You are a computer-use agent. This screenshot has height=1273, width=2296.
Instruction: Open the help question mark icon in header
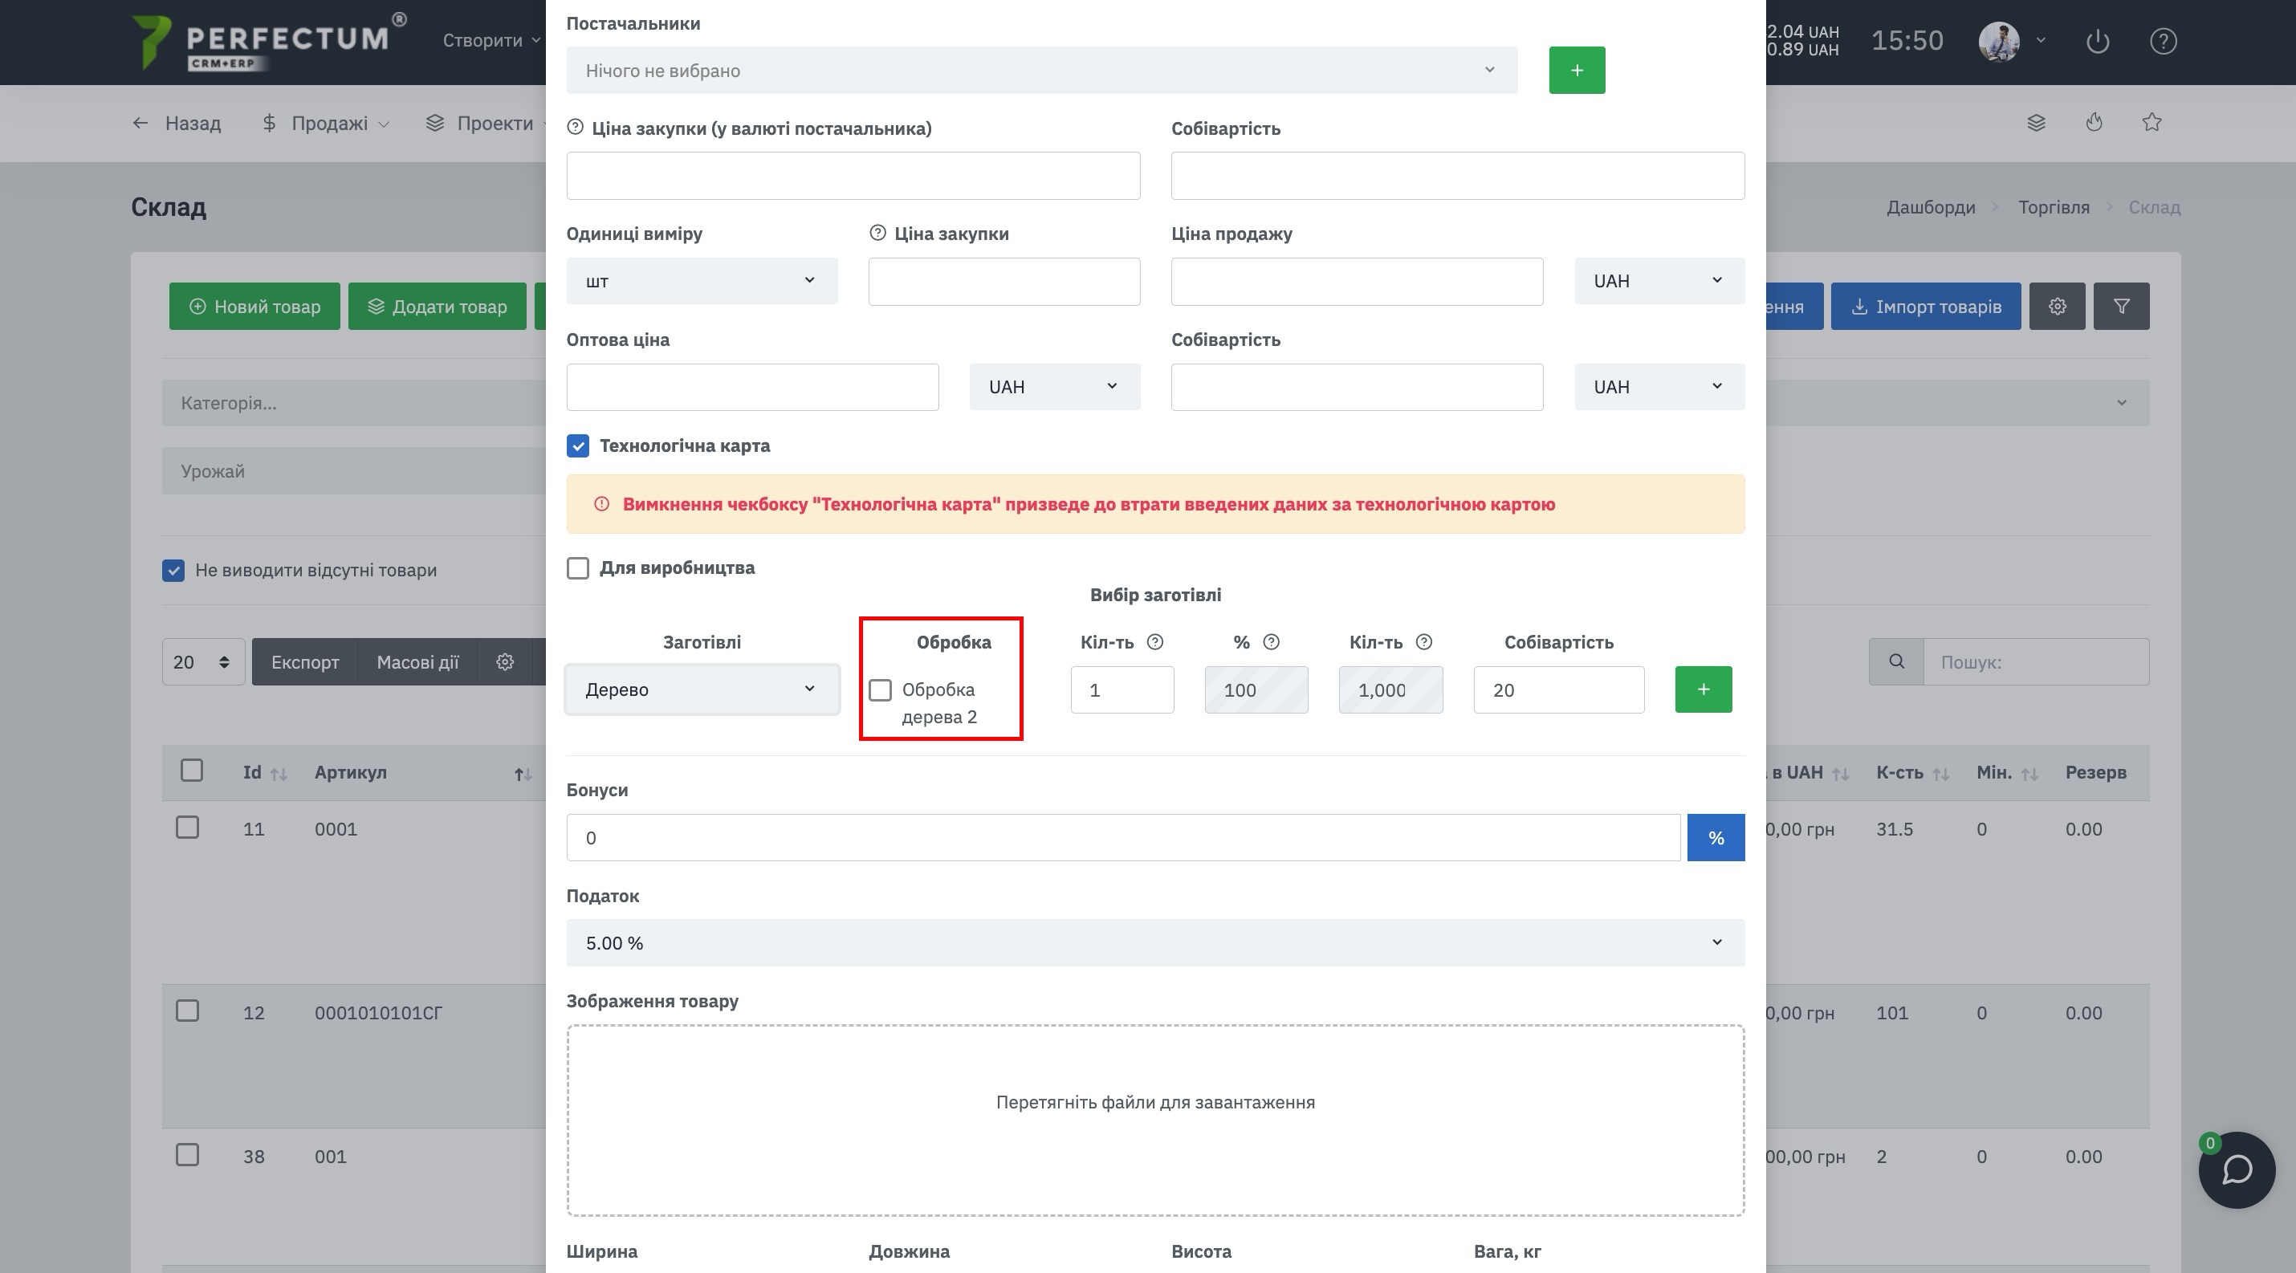tap(2164, 41)
